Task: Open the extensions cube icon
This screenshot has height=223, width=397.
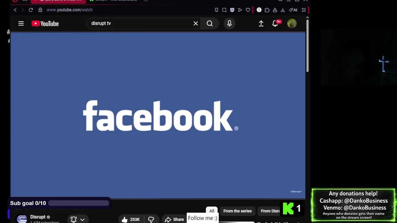Action: (267, 10)
